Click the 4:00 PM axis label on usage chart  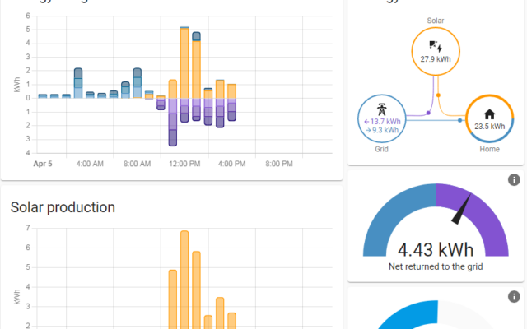pyautogui.click(x=232, y=164)
